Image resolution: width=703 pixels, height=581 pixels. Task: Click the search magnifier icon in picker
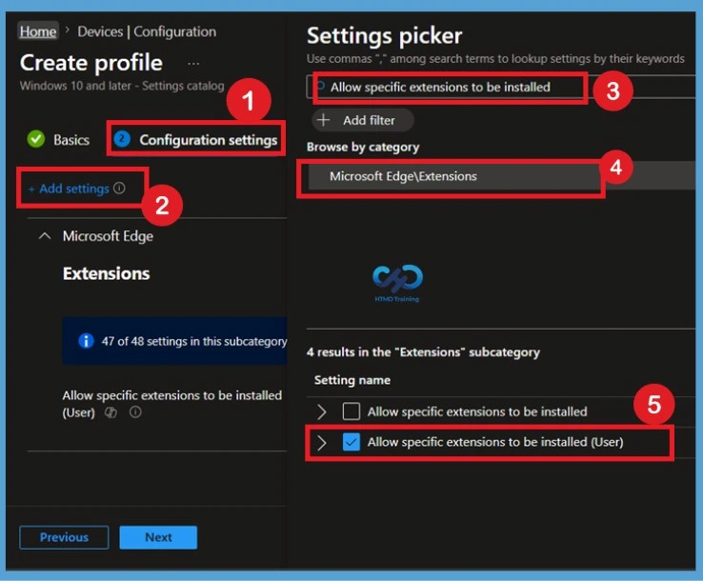320,86
